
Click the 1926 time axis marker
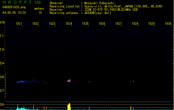102,24
